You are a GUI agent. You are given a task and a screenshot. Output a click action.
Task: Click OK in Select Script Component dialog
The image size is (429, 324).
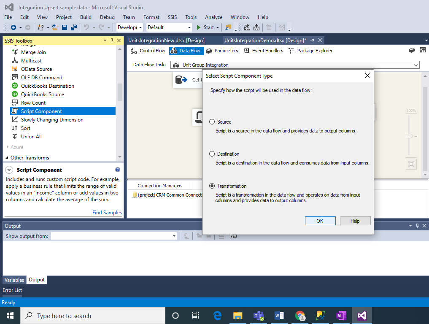tap(320, 221)
